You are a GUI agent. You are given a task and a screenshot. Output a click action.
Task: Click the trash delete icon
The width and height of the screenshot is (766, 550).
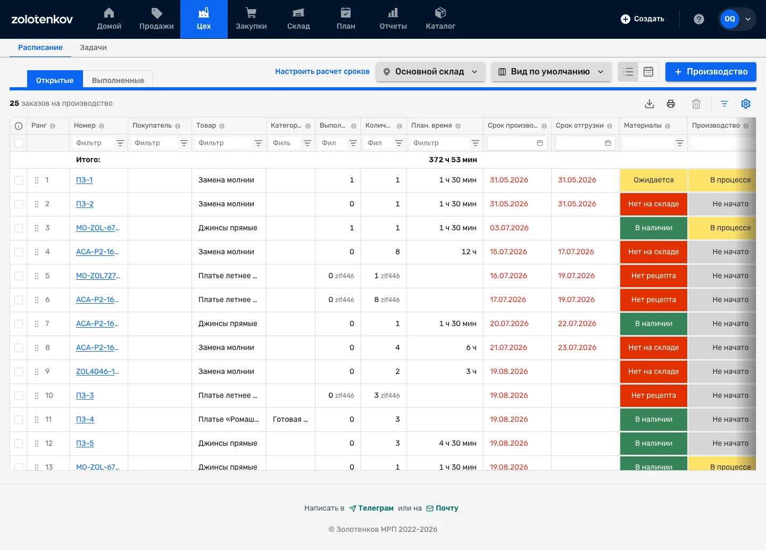[x=696, y=104]
